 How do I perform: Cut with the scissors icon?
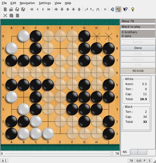coord(5,15)
